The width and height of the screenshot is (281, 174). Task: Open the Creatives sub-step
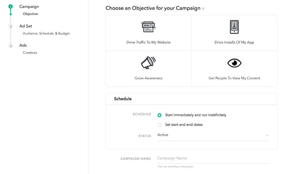pyautogui.click(x=30, y=53)
